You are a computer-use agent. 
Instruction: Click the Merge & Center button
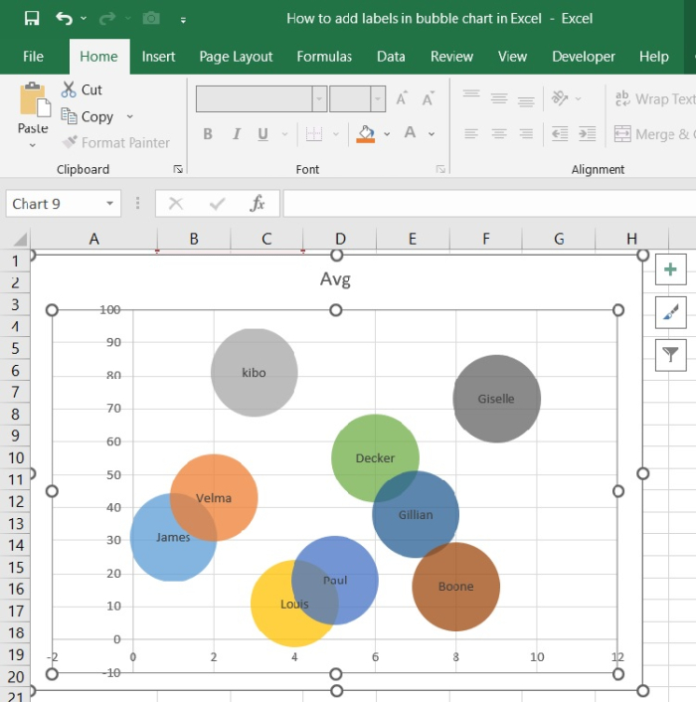(655, 134)
